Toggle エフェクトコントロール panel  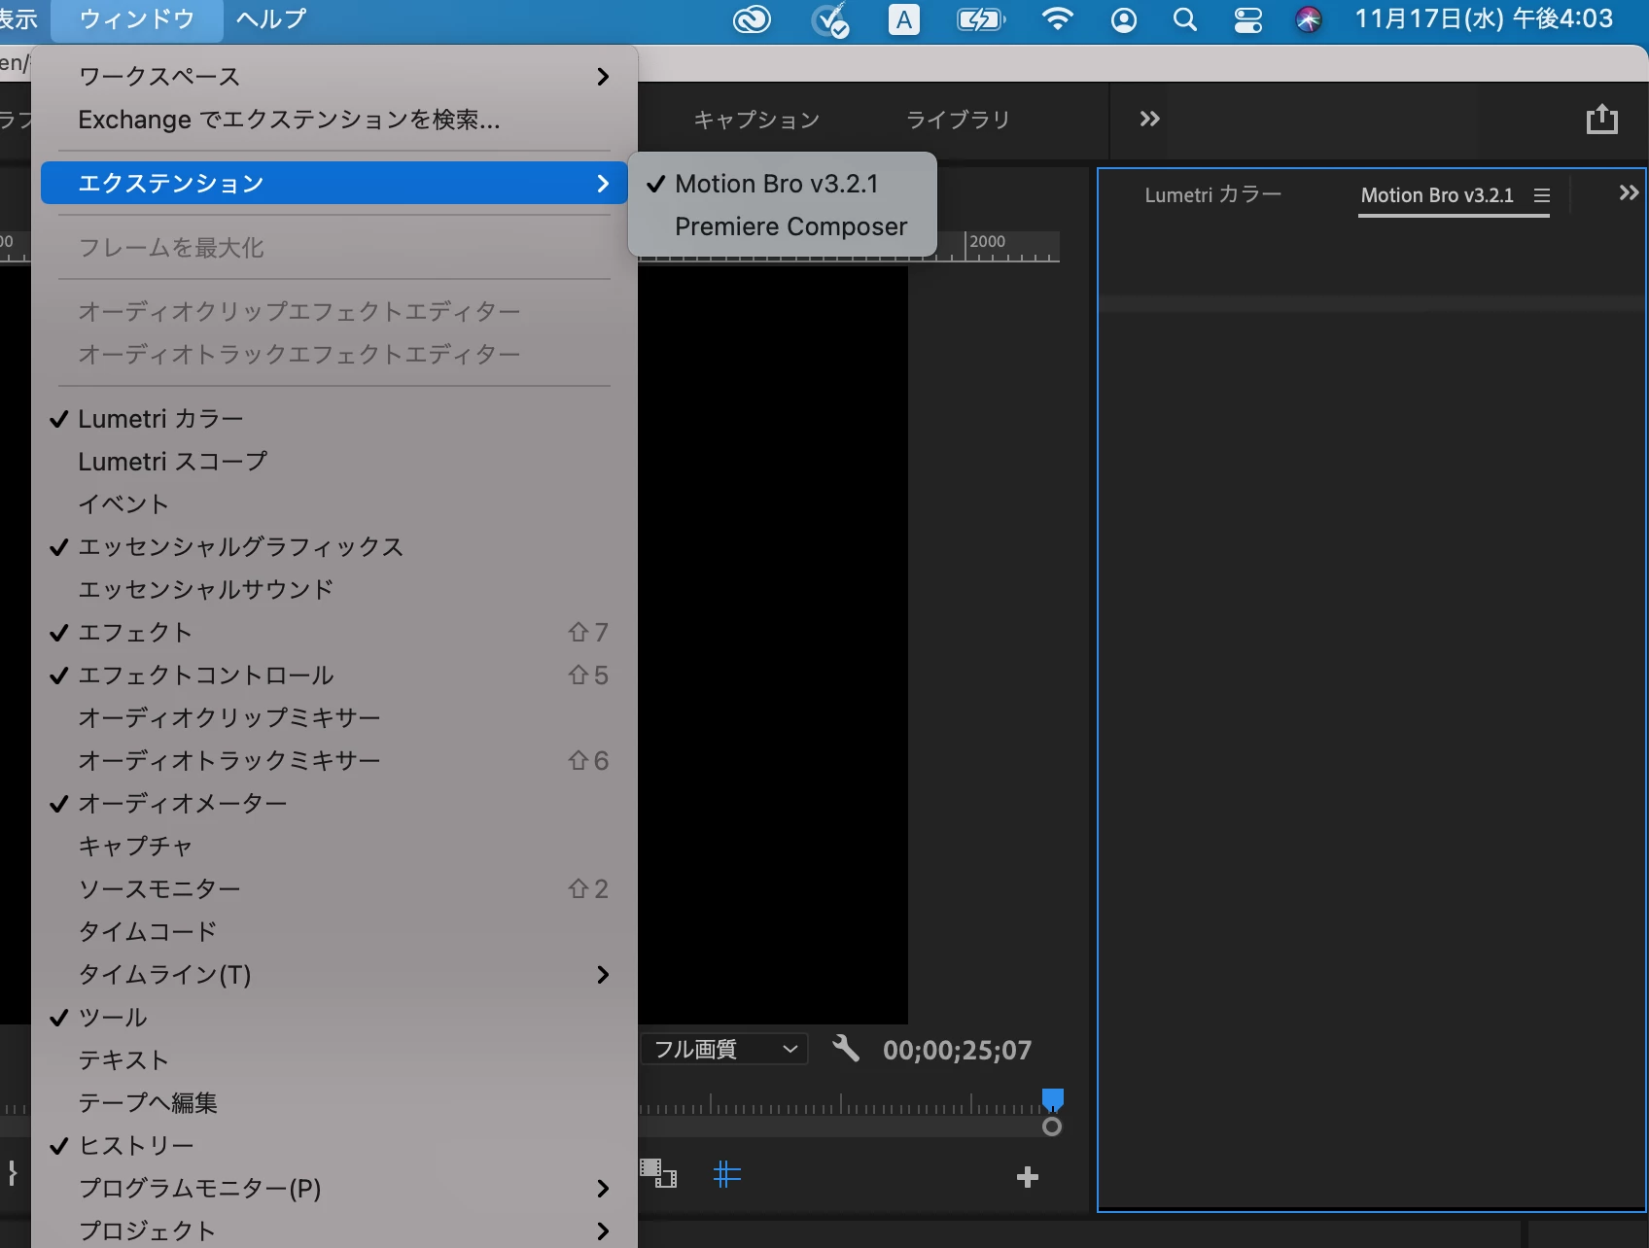coord(334,675)
